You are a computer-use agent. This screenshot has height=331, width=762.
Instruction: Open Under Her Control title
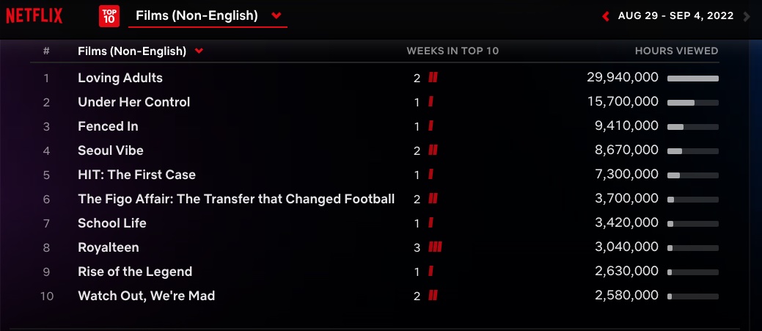pyautogui.click(x=133, y=102)
